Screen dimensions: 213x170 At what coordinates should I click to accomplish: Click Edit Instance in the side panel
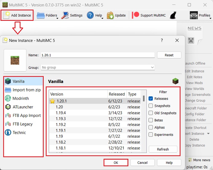click(195, 71)
